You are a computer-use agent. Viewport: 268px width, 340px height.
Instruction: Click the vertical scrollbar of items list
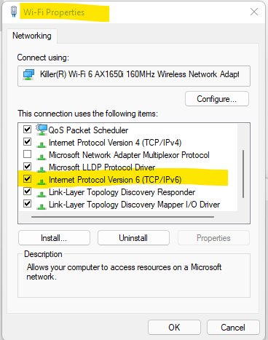tap(243, 174)
